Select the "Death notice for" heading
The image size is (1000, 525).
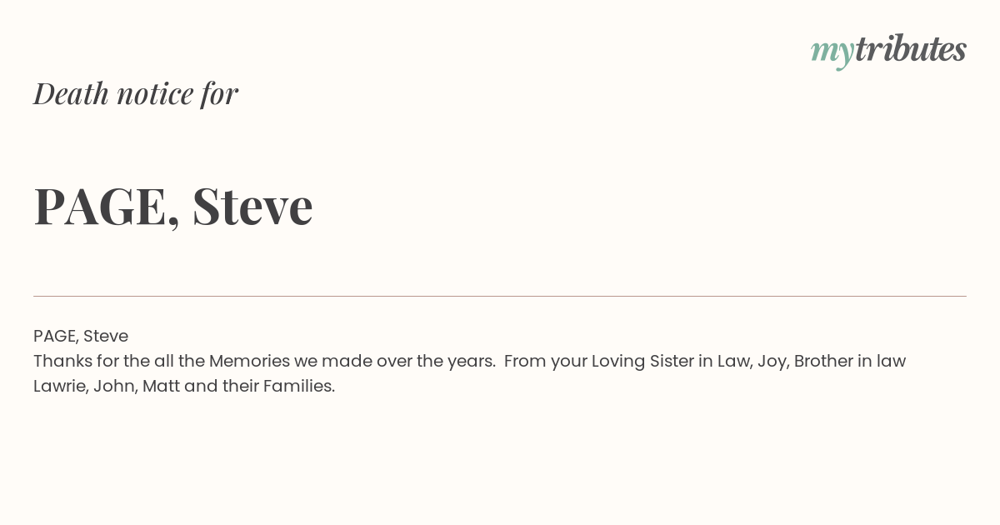click(x=136, y=93)
